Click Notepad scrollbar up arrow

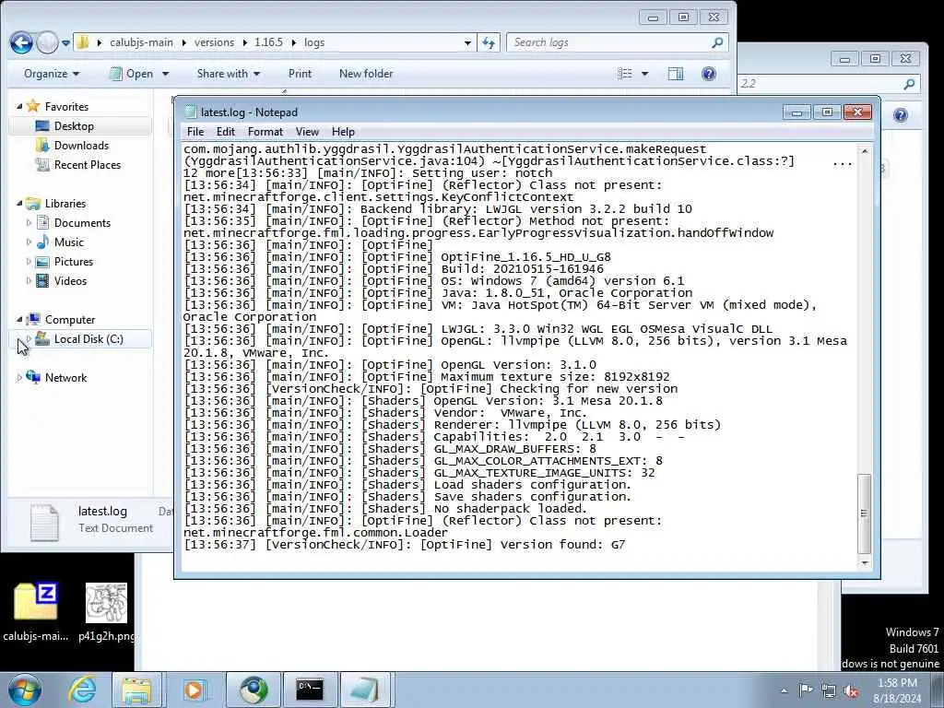(865, 150)
